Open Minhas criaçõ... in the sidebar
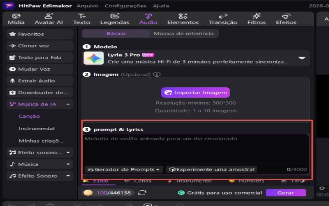 41,141
